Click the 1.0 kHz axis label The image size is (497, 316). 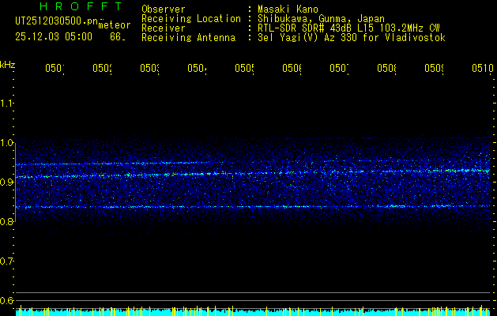6,143
